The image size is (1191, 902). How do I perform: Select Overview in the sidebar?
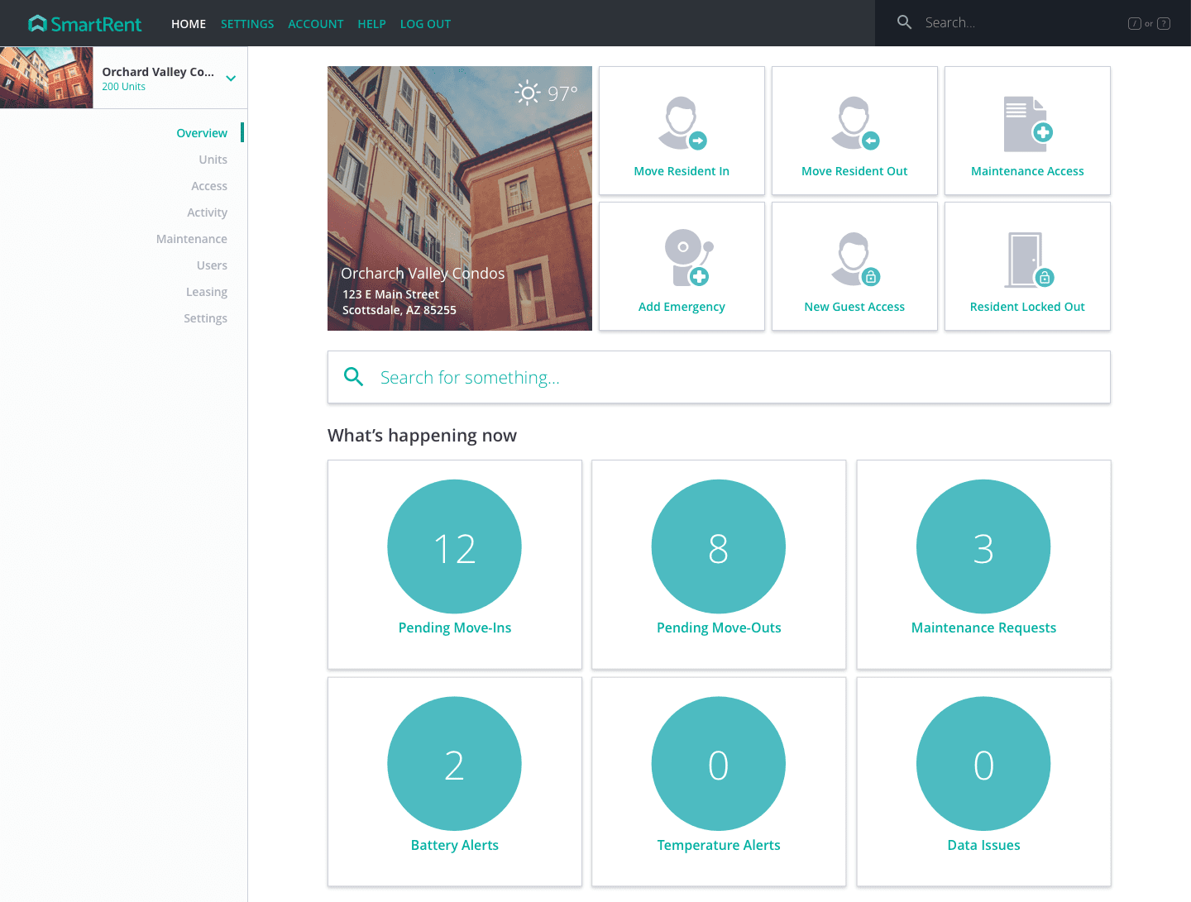click(202, 133)
